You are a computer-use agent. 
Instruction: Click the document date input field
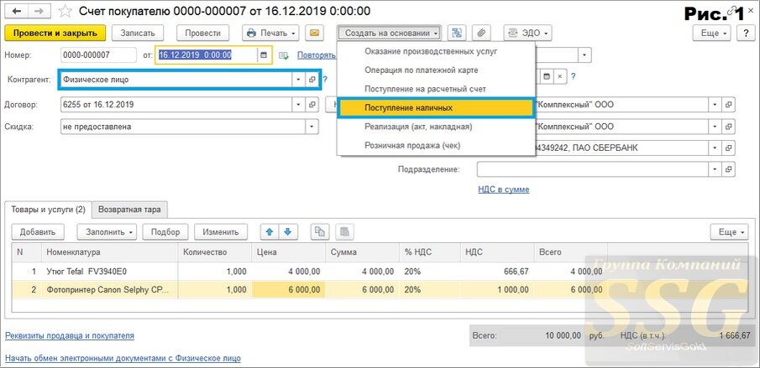(x=207, y=55)
